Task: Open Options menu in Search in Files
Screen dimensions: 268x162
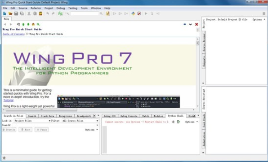Action: [91, 130]
